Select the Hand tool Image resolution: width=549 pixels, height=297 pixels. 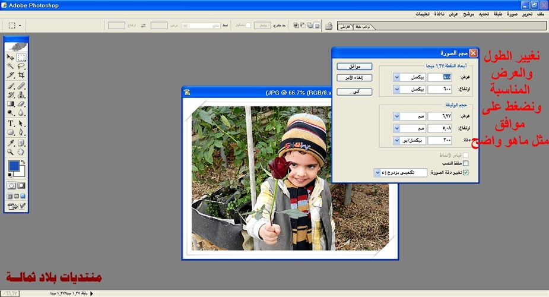(21, 151)
